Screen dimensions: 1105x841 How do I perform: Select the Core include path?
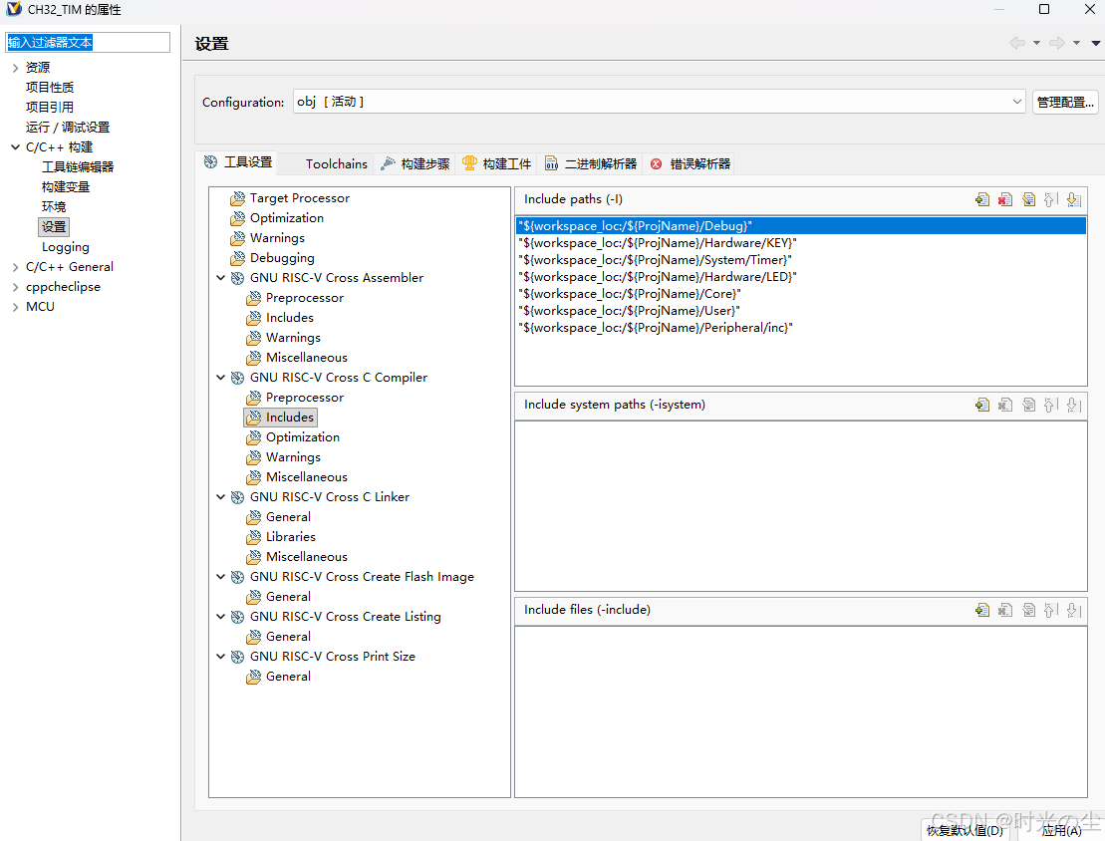(800, 294)
